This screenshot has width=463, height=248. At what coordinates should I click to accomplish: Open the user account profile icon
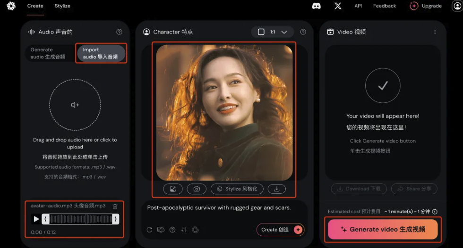[458, 6]
